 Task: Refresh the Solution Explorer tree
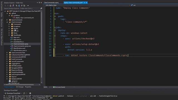click(19, 6)
